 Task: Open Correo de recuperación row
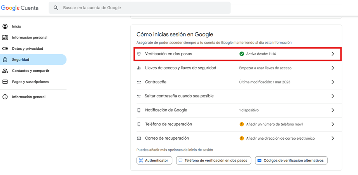click(x=239, y=138)
